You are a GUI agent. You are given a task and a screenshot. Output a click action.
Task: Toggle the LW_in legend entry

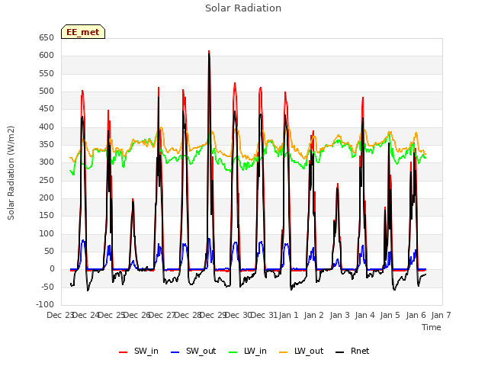248,351
